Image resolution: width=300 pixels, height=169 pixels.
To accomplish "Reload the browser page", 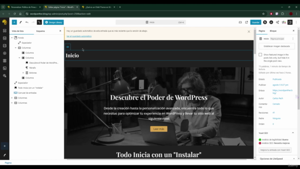I will pyautogui.click(x=15, y=14).
